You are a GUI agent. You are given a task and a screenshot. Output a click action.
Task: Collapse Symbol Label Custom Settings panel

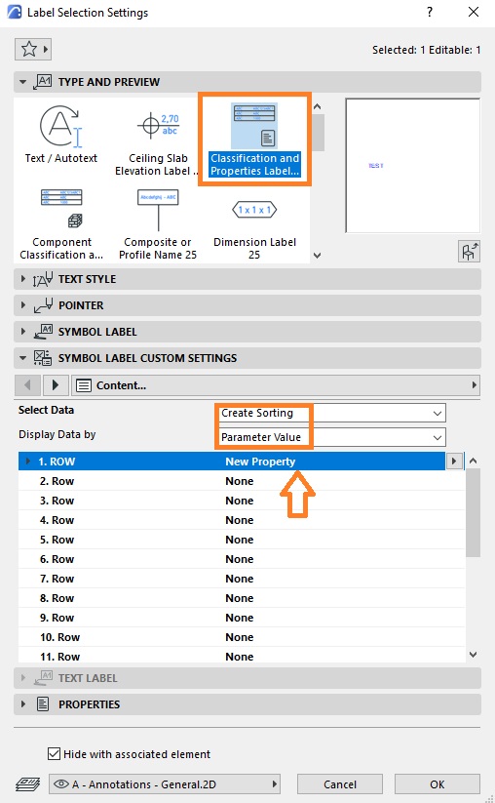point(22,358)
